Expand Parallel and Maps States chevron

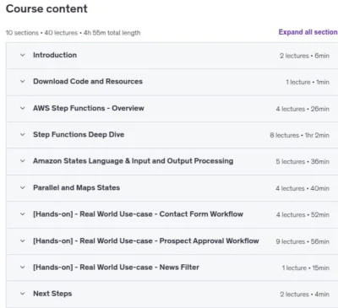[23, 187]
